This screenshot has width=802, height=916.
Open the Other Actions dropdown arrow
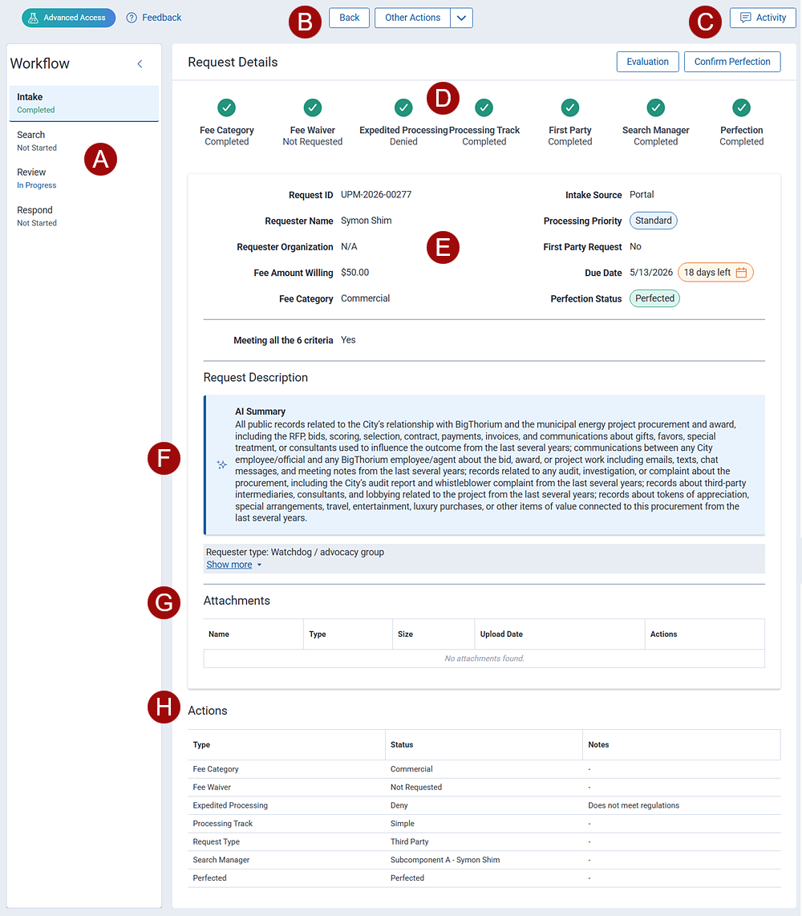[461, 18]
